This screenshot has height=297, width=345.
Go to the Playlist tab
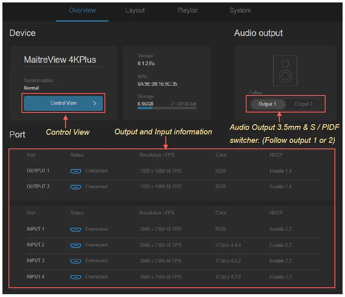pos(187,11)
